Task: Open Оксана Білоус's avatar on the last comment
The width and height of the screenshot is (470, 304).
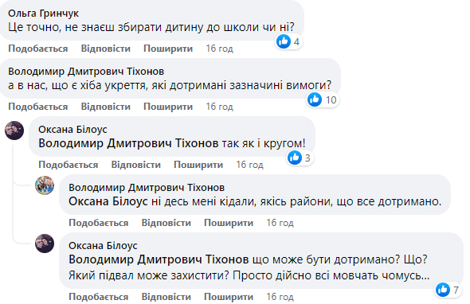Action: pyautogui.click(x=45, y=244)
